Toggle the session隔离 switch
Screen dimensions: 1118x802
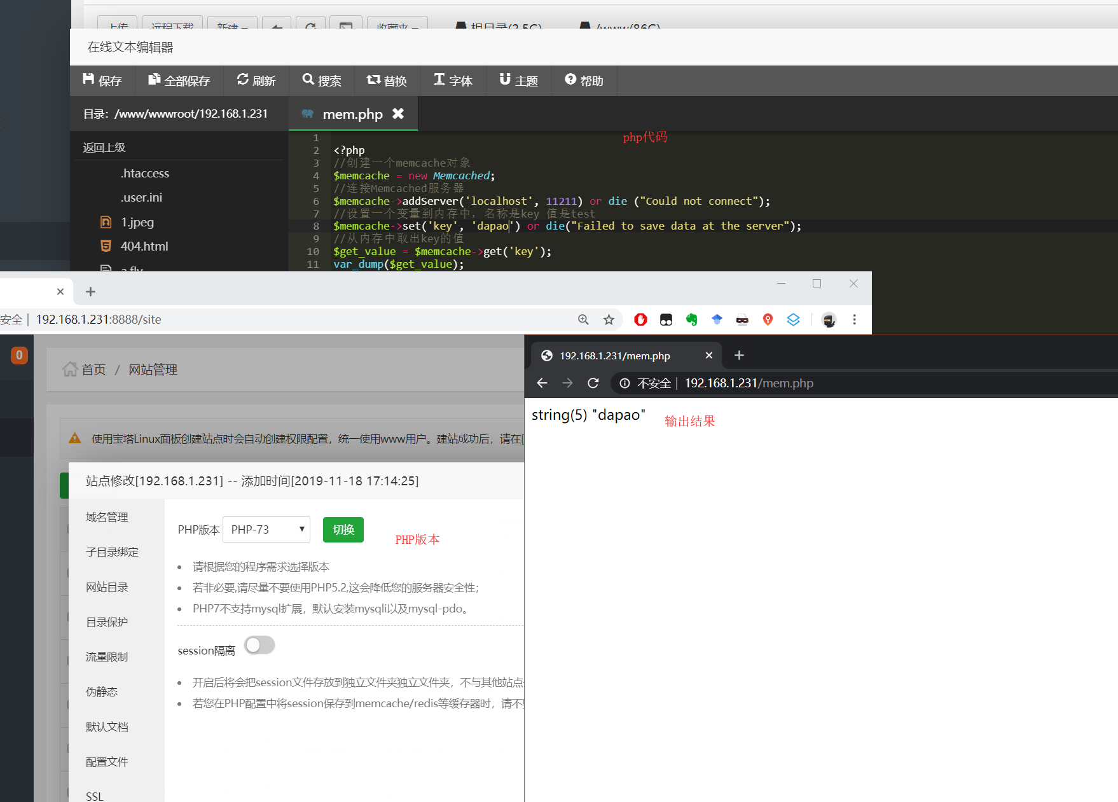pyautogui.click(x=259, y=646)
